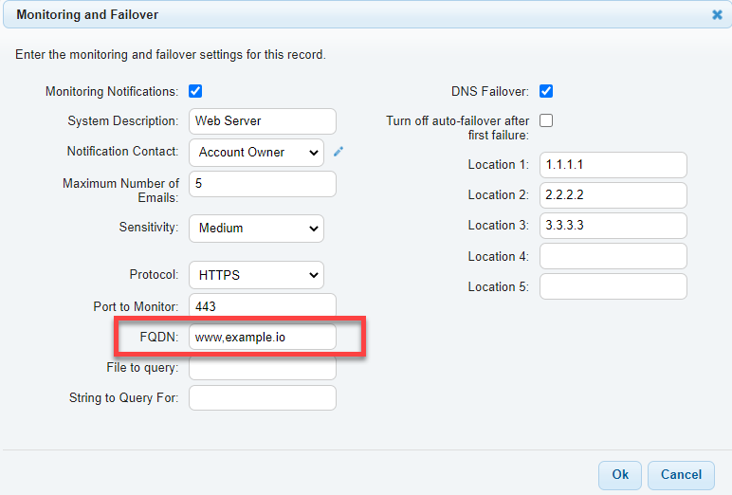Click the empty Location 4 field
This screenshot has height=495, width=732.
pyautogui.click(x=613, y=256)
